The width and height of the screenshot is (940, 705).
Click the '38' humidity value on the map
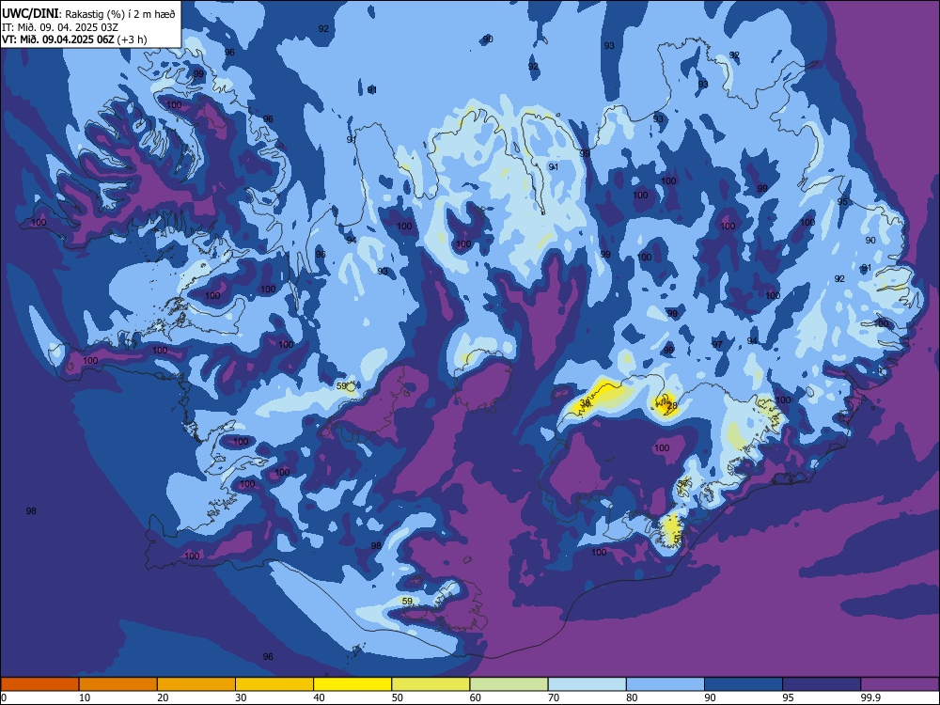tap(585, 403)
